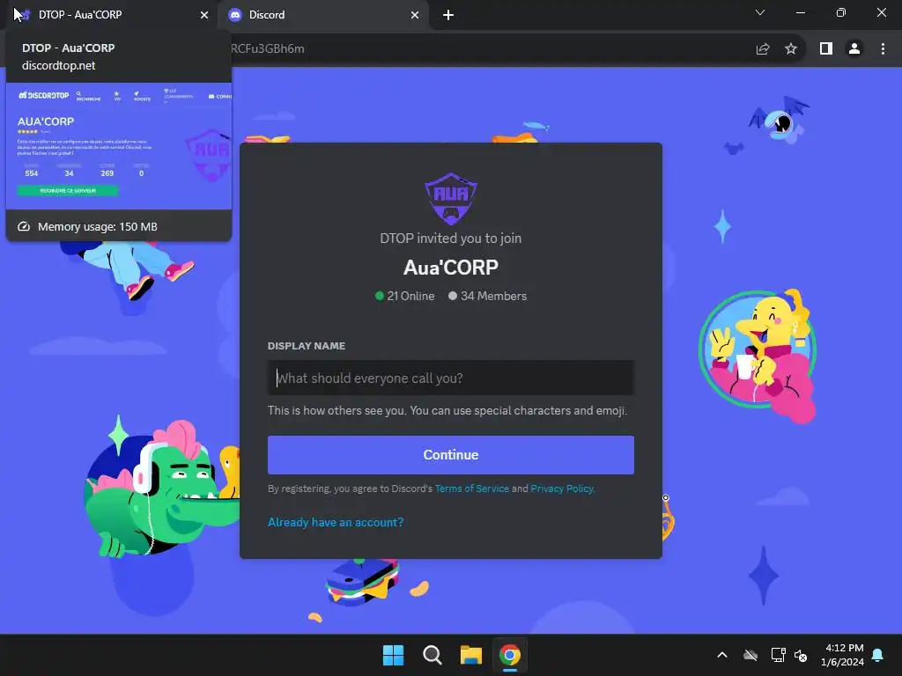This screenshot has width=902, height=676.
Task: Open the network tray icon
Action: 778,655
